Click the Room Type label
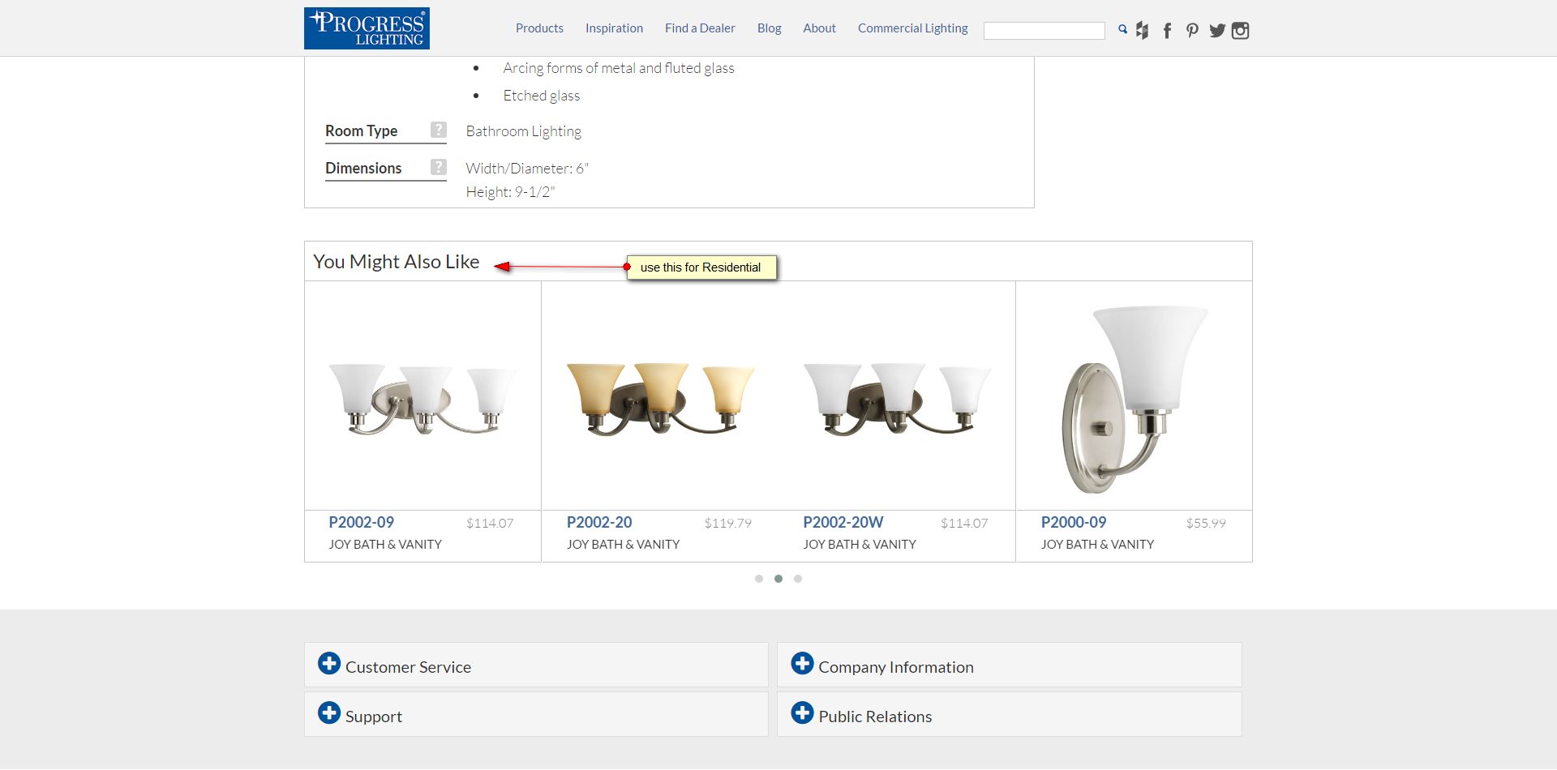Viewport: 1557px width, 770px height. [362, 130]
